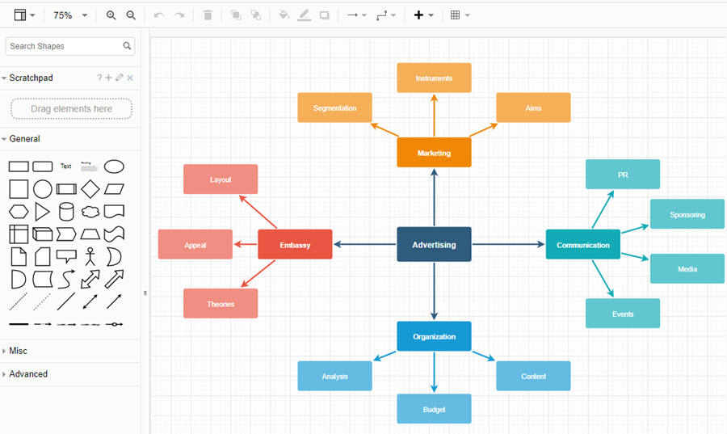Viewport: 727px width, 434px height.
Task: Select the Budget node
Action: pos(434,409)
